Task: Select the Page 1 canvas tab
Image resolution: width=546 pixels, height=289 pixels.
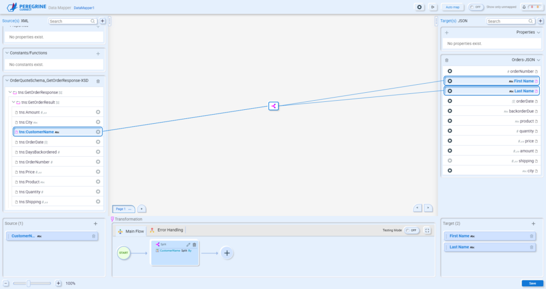Action: click(121, 209)
